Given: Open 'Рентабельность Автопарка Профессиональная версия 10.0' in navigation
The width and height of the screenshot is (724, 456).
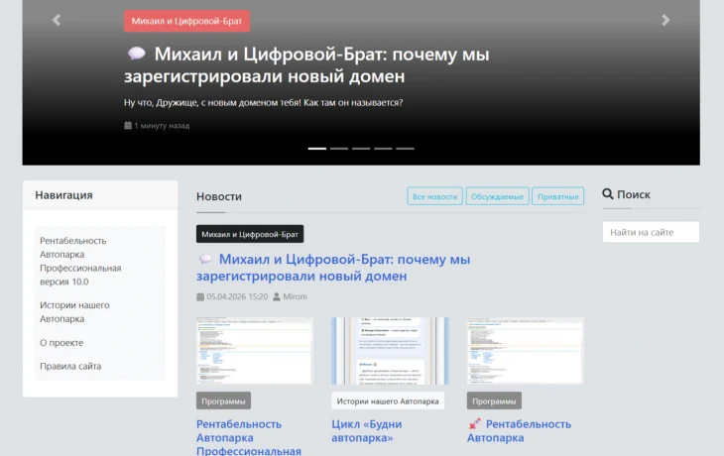Looking at the screenshot, I should point(80,262).
